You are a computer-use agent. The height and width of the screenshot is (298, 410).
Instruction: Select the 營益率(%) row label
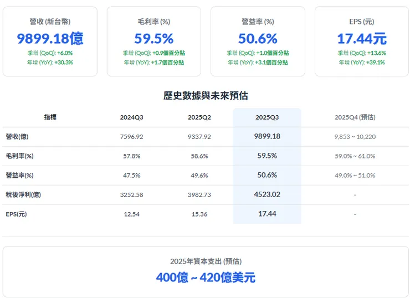point(19,176)
